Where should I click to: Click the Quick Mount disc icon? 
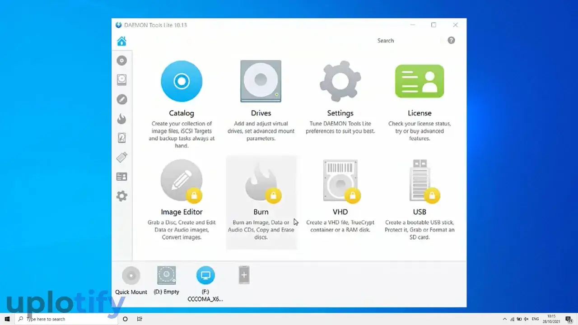point(131,275)
